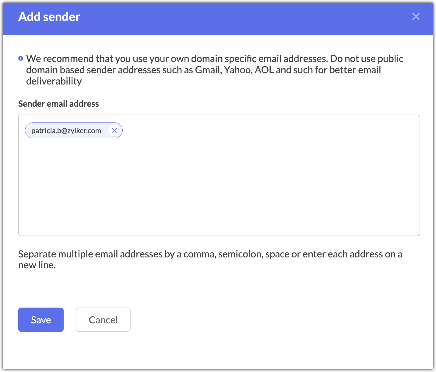Click the horizontal divider above Save

pyautogui.click(x=219, y=289)
